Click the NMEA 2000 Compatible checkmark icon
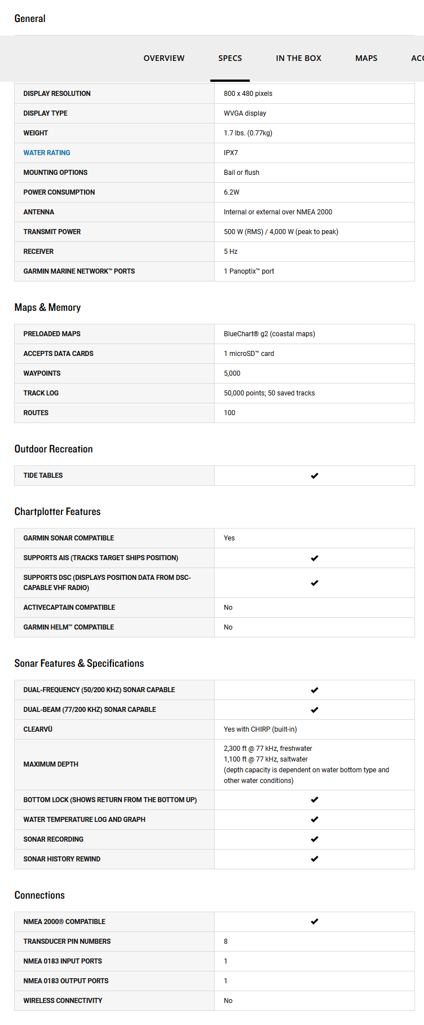 click(x=315, y=921)
